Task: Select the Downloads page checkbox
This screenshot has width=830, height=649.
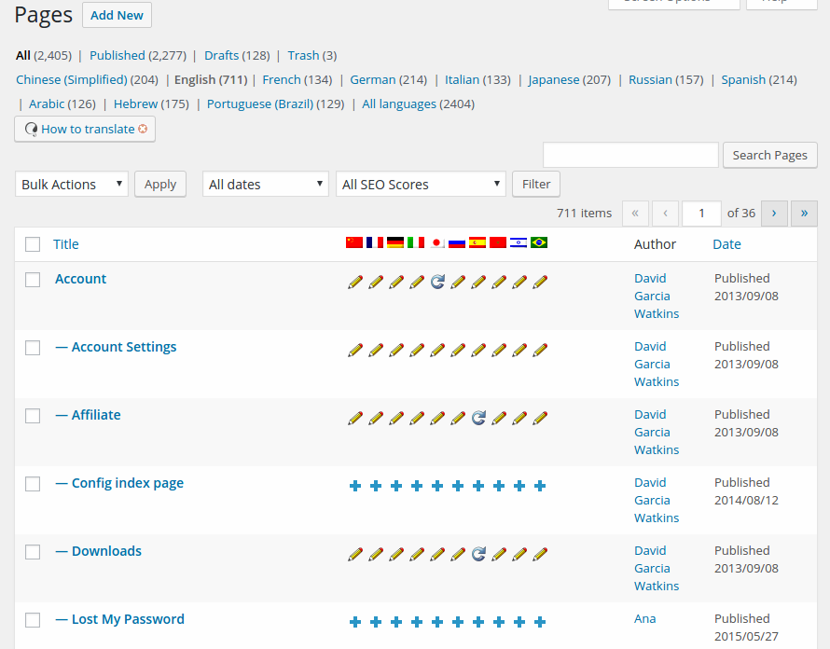Action: (33, 552)
